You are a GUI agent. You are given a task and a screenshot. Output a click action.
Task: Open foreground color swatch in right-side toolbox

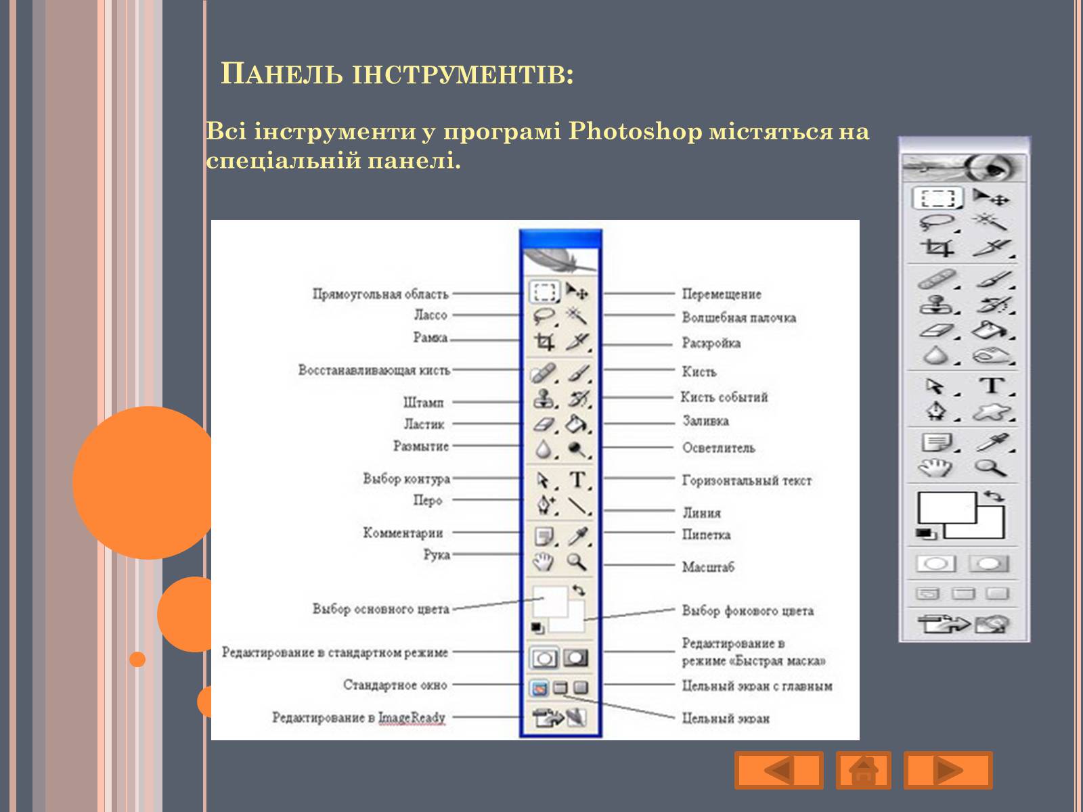click(x=946, y=507)
